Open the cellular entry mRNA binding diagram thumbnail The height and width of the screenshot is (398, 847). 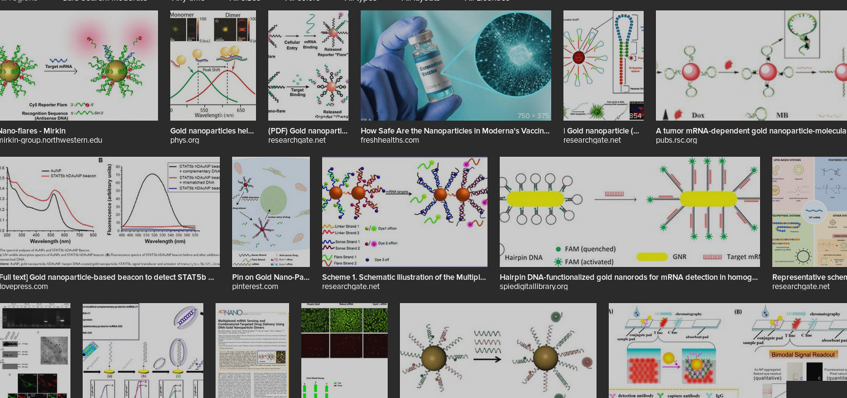click(x=308, y=66)
